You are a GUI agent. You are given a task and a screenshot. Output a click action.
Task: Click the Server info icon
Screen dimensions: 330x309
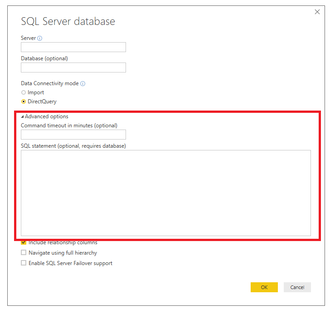pyautogui.click(x=39, y=38)
